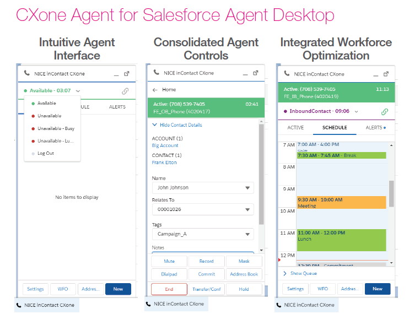The height and width of the screenshot is (325, 420).
Task: Click New button in right panel
Action: [378, 289]
